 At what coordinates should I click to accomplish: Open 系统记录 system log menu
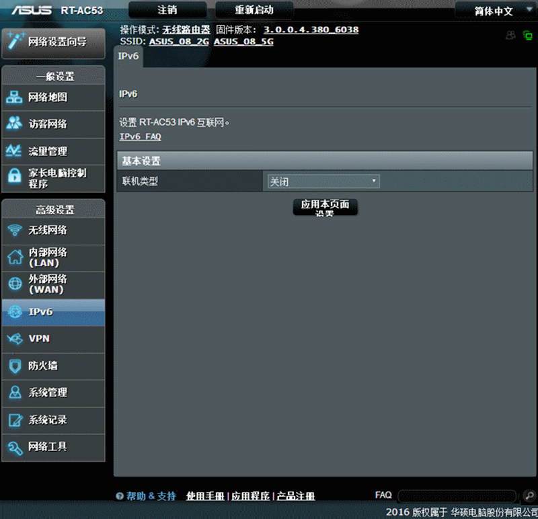(x=54, y=420)
